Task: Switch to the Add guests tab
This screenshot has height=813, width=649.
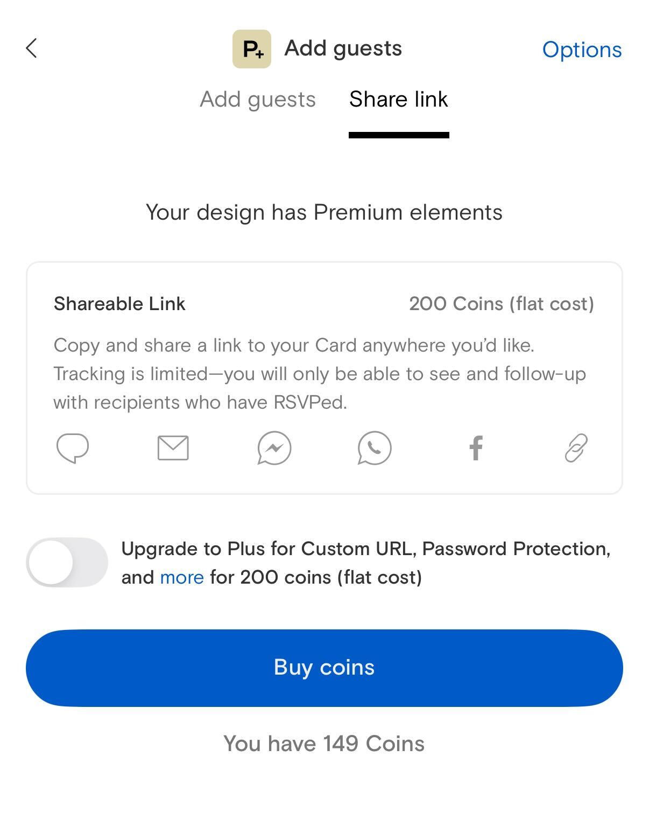Action: point(258,100)
